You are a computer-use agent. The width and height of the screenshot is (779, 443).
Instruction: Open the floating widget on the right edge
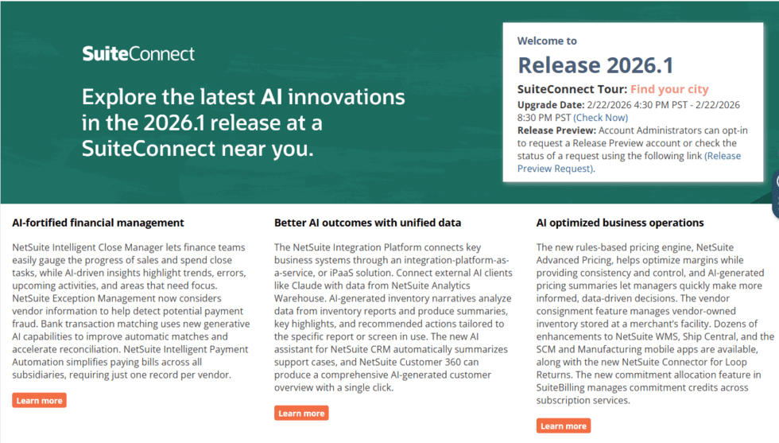(775, 195)
